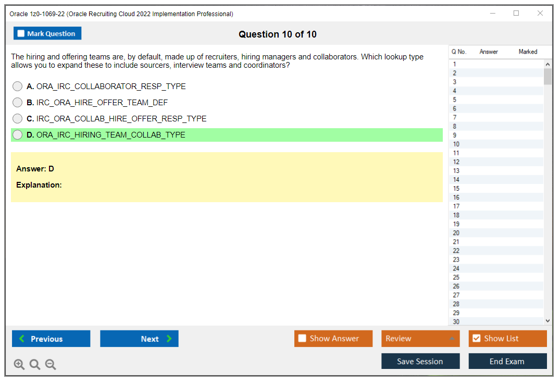Viewport: 560px width, 383px height.
Task: Click the scrollbar down arrow in question list
Action: pos(548,320)
